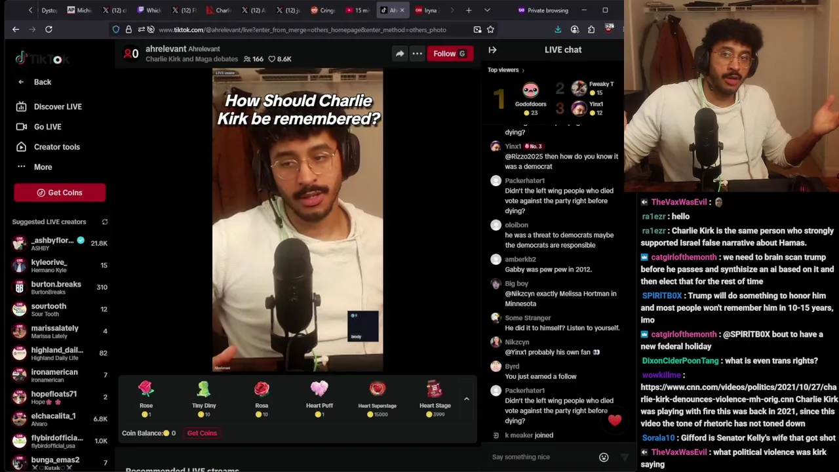Switch to the Dystop browser tab
The width and height of the screenshot is (839, 472).
pyautogui.click(x=49, y=10)
